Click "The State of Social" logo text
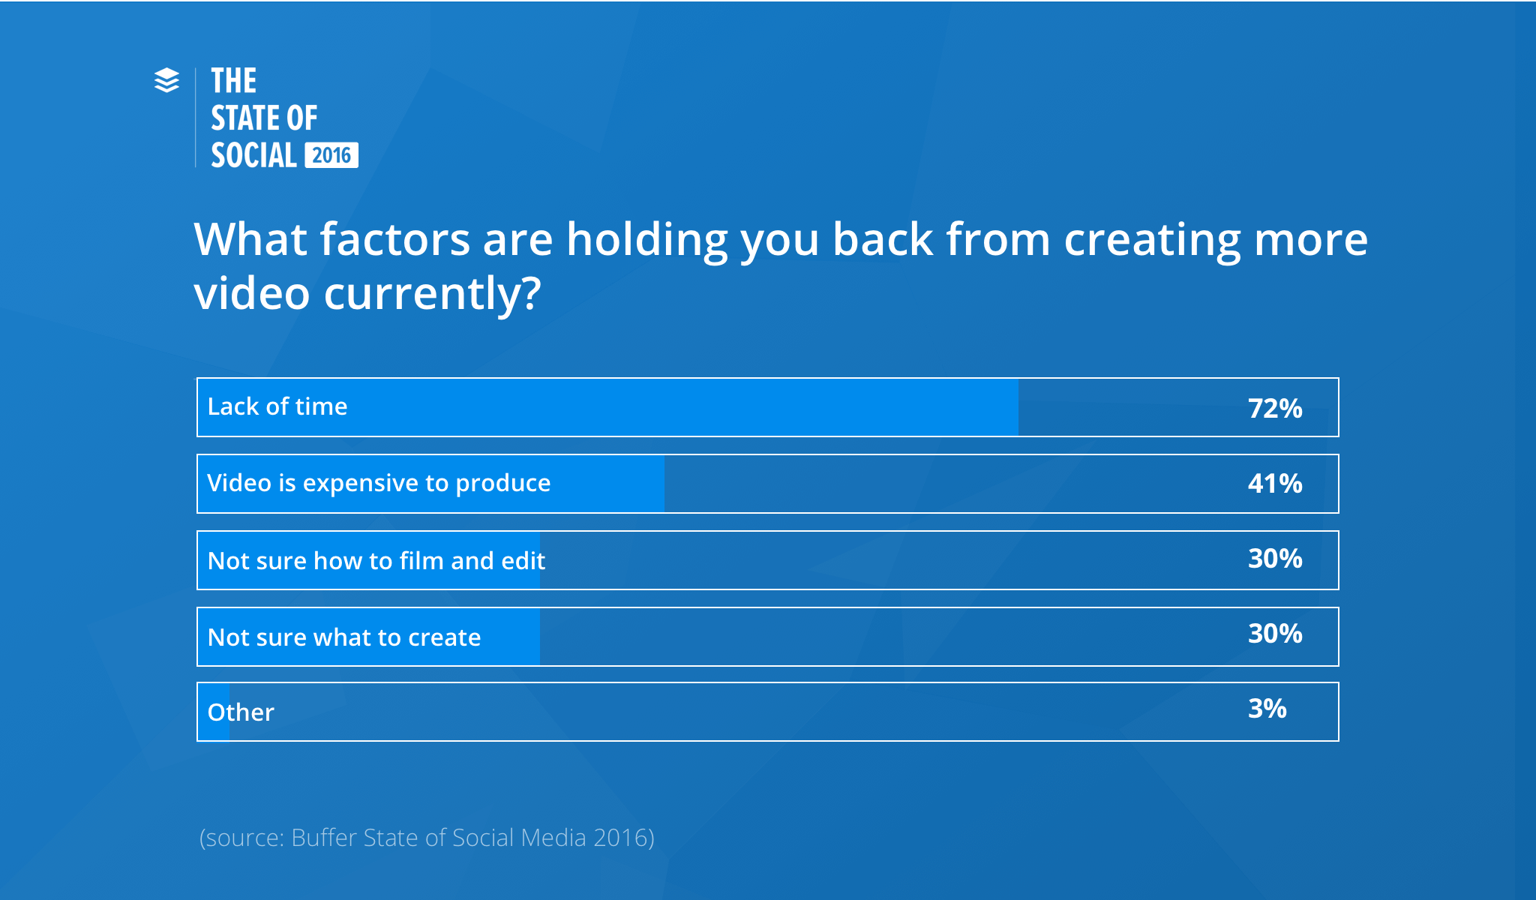The height and width of the screenshot is (900, 1536). [265, 118]
